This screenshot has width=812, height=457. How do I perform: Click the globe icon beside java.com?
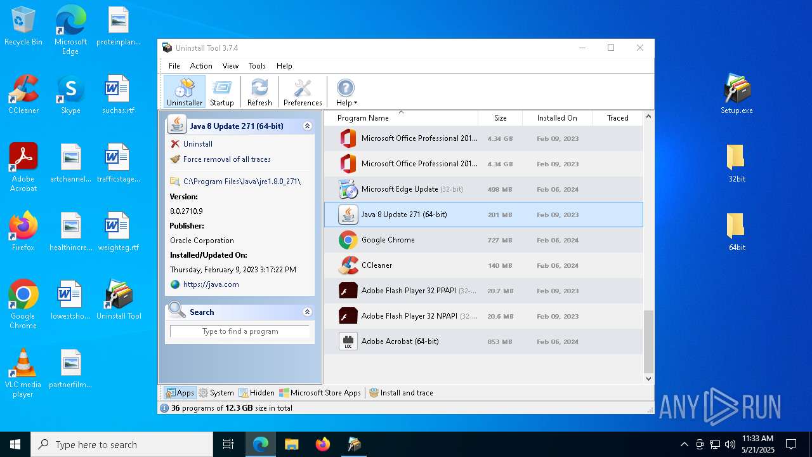pos(175,284)
